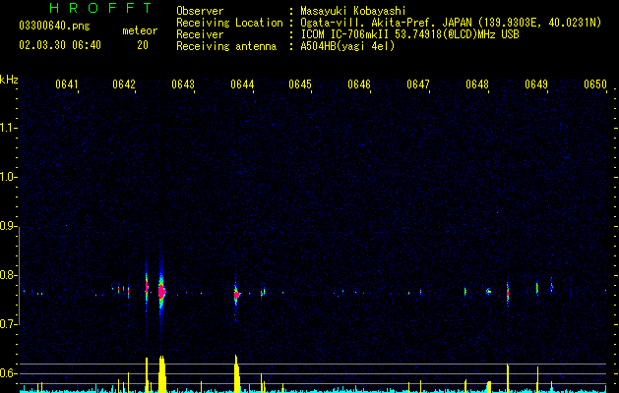The image size is (619, 393).
Task: Click the 1.0 kHz axis label
Action: [8, 177]
